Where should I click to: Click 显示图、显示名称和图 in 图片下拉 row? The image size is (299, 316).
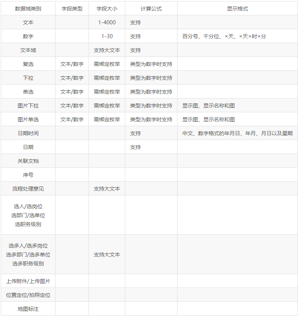tap(209, 106)
